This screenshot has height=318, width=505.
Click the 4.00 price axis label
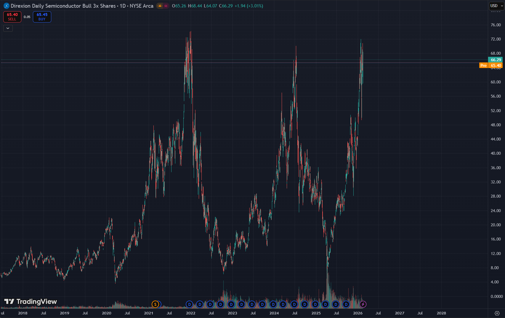(495, 282)
